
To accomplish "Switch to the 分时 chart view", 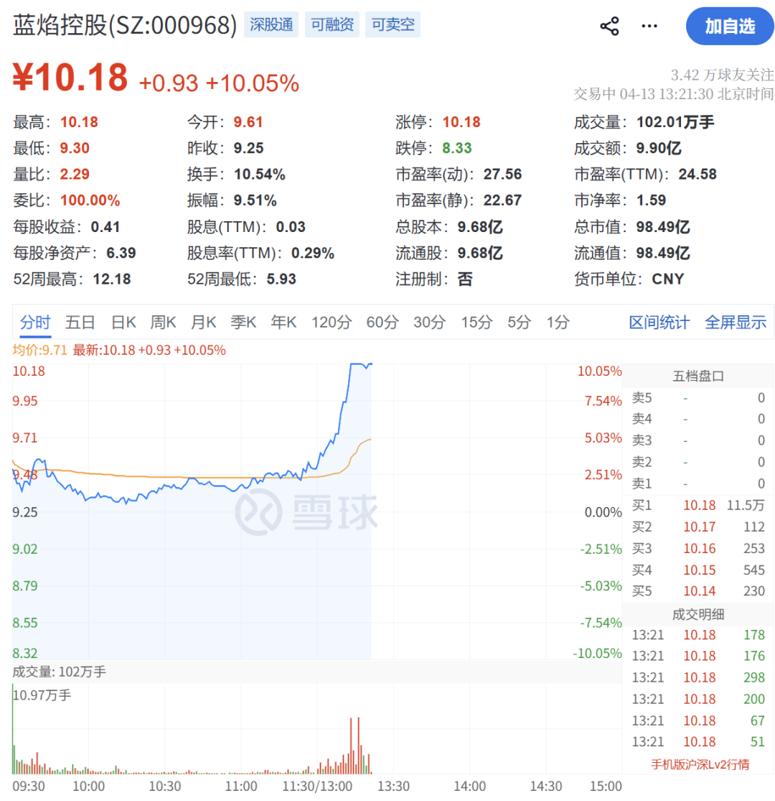I will tap(34, 322).
